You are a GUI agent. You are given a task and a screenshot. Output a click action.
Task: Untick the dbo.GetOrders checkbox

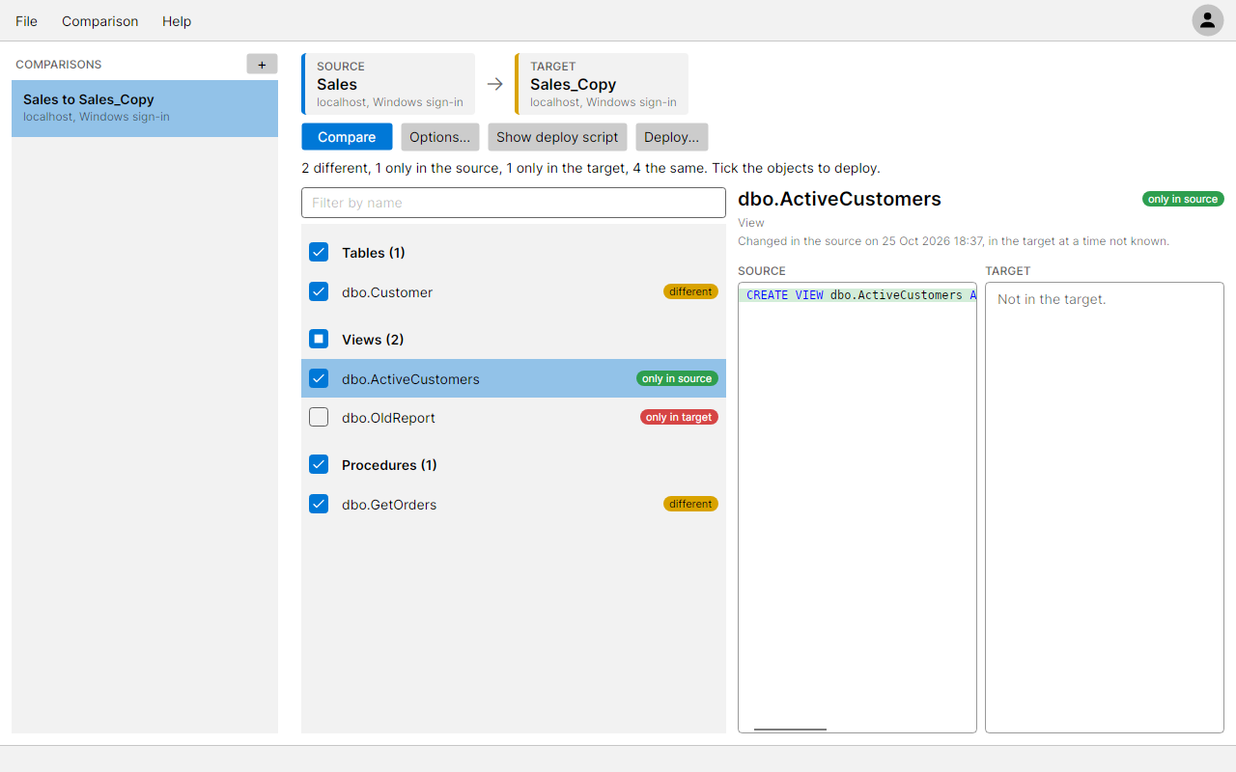pyautogui.click(x=319, y=504)
